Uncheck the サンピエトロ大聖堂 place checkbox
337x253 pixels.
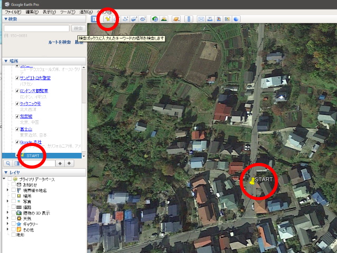[17, 78]
